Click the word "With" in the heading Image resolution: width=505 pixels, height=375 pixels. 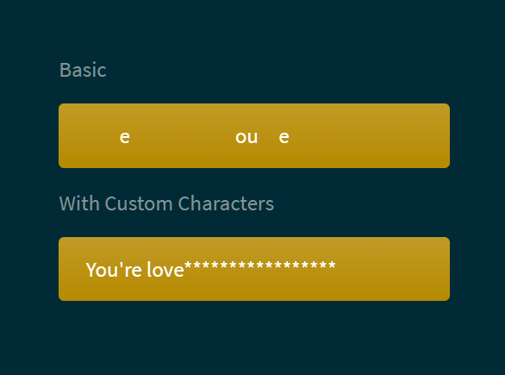pos(79,203)
